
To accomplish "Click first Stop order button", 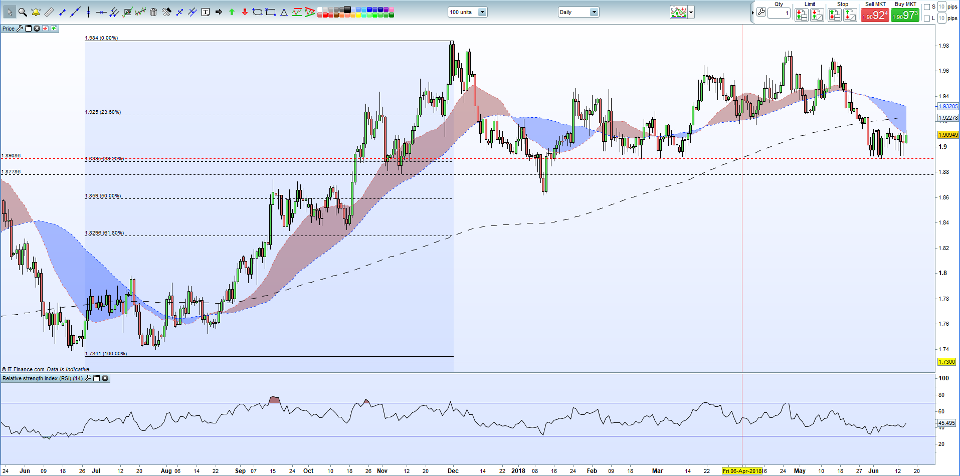I will [834, 15].
